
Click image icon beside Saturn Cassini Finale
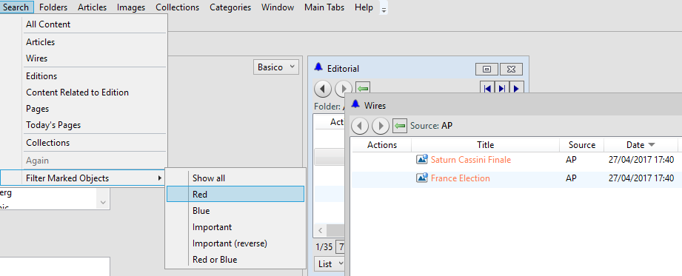click(x=422, y=160)
